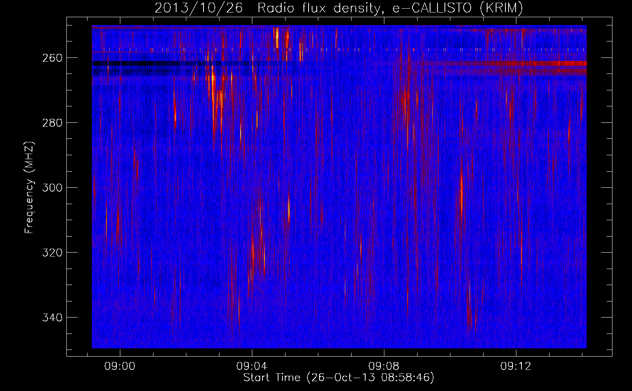The width and height of the screenshot is (632, 391).
Task: Click the 09:08 time tick label
Action: click(x=384, y=366)
